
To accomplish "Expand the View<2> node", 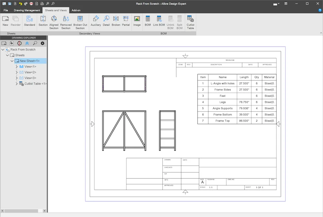I will tap(17, 72).
